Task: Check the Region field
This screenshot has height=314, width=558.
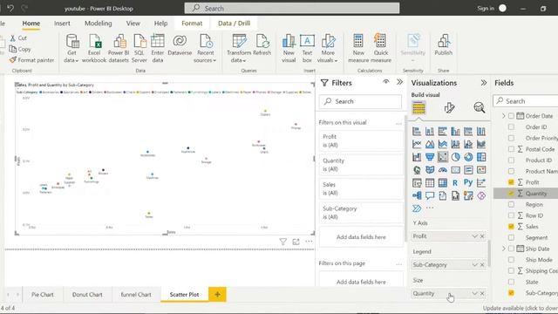Action: click(511, 204)
